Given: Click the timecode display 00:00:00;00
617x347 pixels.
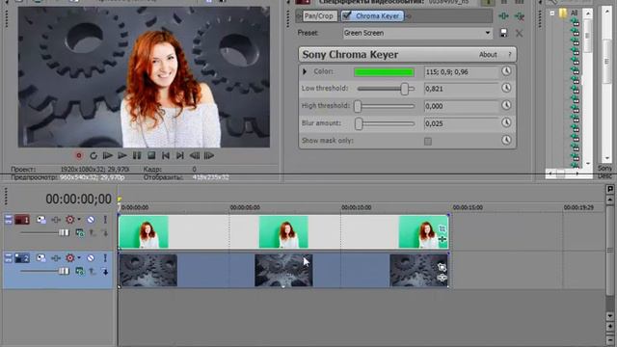Looking at the screenshot, I should pos(78,200).
